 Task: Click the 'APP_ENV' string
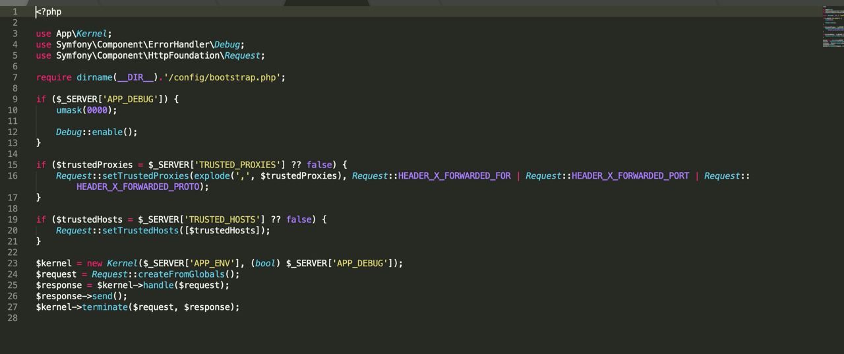pos(212,263)
